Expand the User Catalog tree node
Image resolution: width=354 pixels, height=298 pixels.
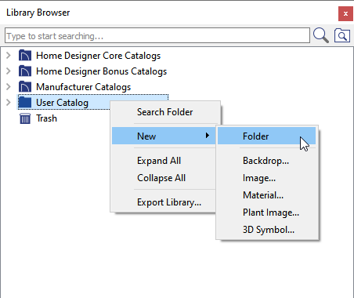tap(9, 103)
